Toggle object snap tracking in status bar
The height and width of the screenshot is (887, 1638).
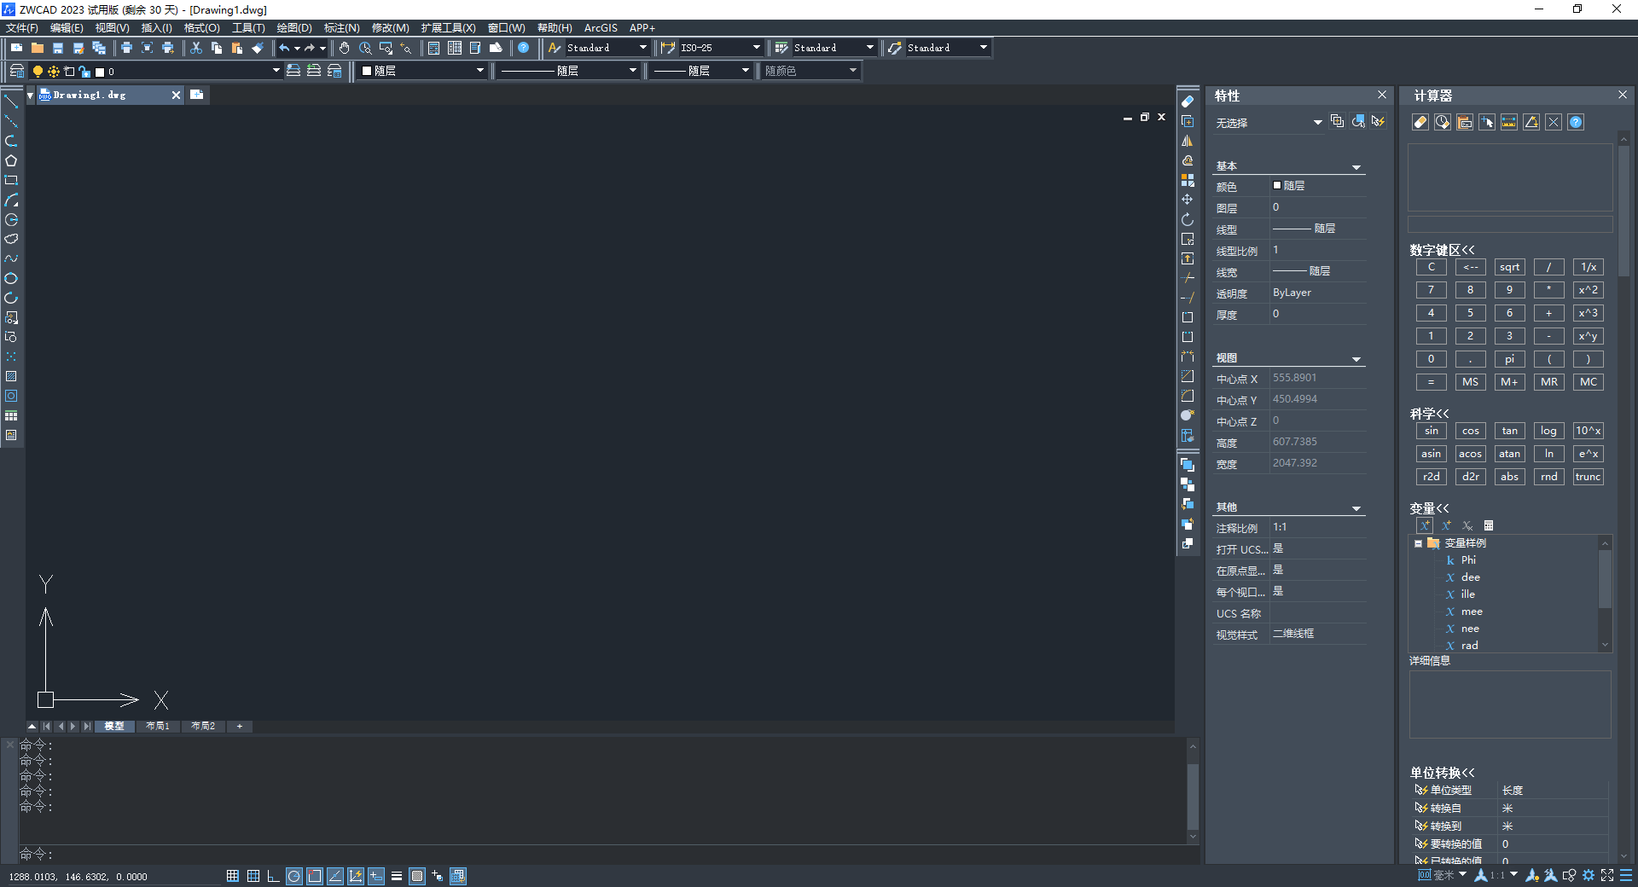tap(335, 876)
